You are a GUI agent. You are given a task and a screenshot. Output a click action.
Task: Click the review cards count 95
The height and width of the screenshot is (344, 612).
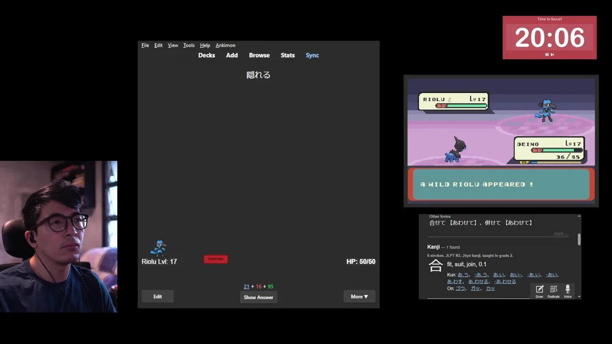click(x=271, y=287)
